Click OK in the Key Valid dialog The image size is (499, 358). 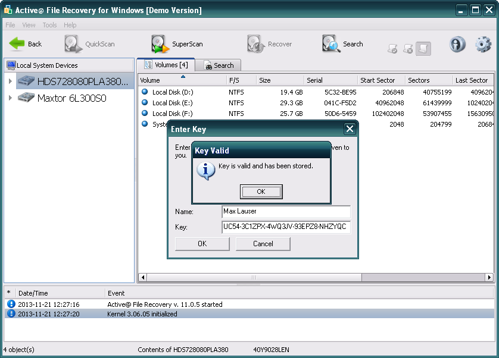pos(260,191)
